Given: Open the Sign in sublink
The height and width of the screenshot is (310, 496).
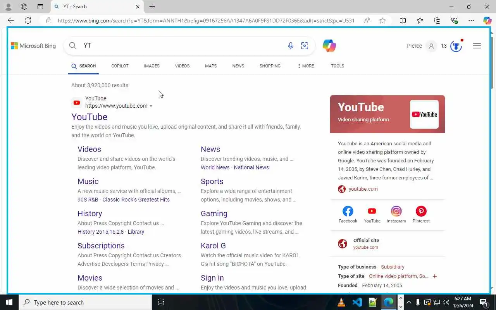Looking at the screenshot, I should coord(212,278).
